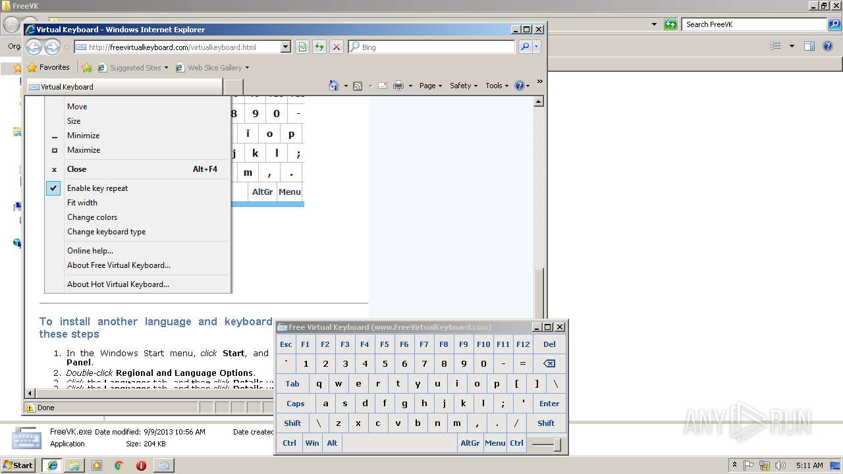Select Change colors menu entry
The image size is (843, 474).
pyautogui.click(x=92, y=217)
